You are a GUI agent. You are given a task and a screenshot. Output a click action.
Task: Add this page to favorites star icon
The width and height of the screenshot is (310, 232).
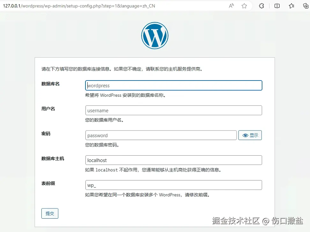[x=244, y=6]
